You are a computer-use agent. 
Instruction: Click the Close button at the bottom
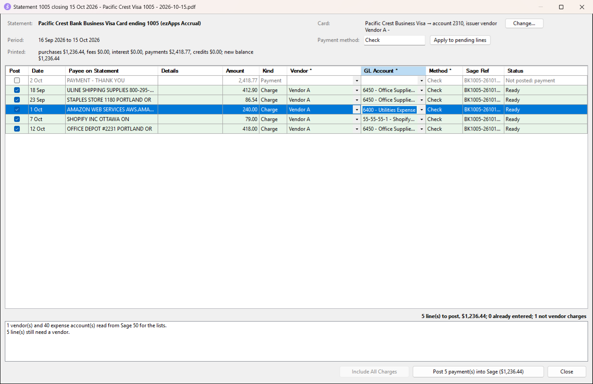(x=567, y=372)
